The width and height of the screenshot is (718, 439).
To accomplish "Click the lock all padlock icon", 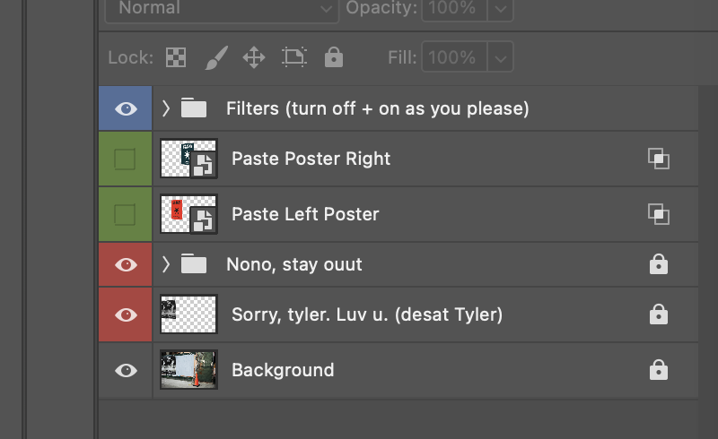I will 334,58.
